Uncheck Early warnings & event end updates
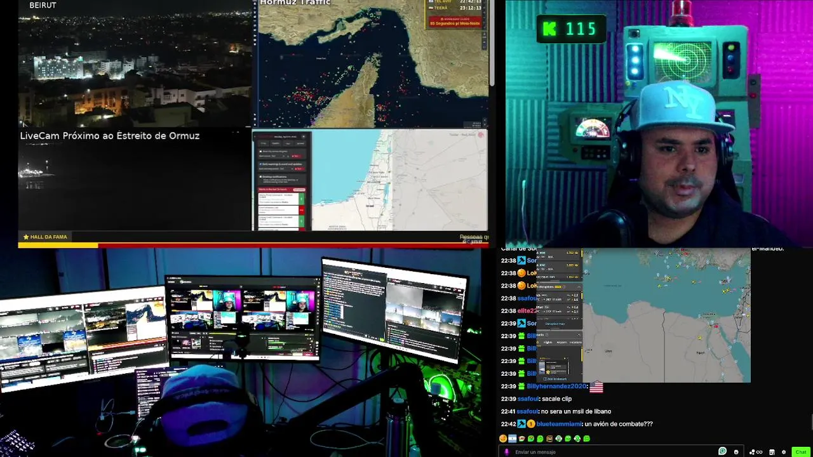 click(260, 164)
